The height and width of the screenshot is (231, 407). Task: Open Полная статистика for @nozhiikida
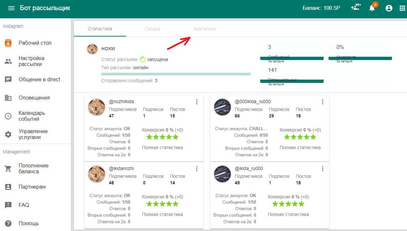tap(162, 147)
